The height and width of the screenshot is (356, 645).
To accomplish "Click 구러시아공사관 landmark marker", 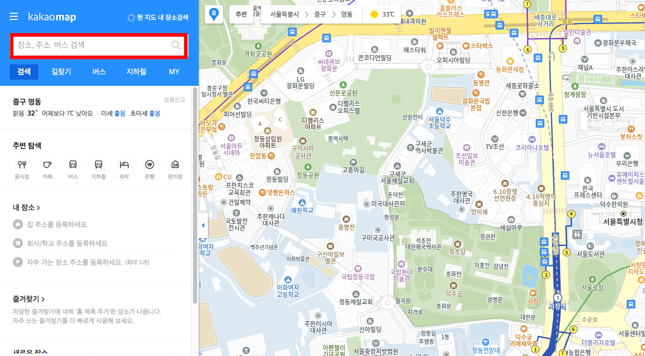I will click(302, 140).
